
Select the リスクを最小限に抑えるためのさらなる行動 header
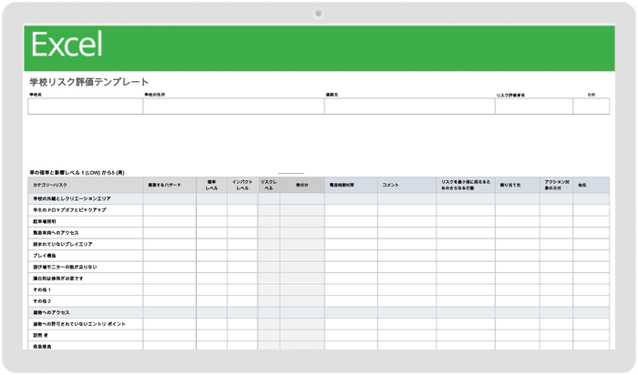coord(466,185)
